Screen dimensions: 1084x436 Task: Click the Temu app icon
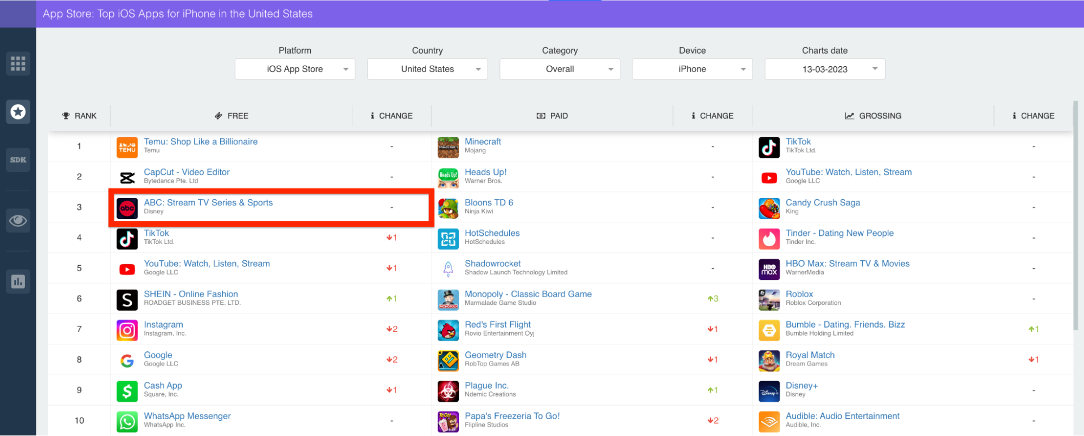pyautogui.click(x=127, y=148)
